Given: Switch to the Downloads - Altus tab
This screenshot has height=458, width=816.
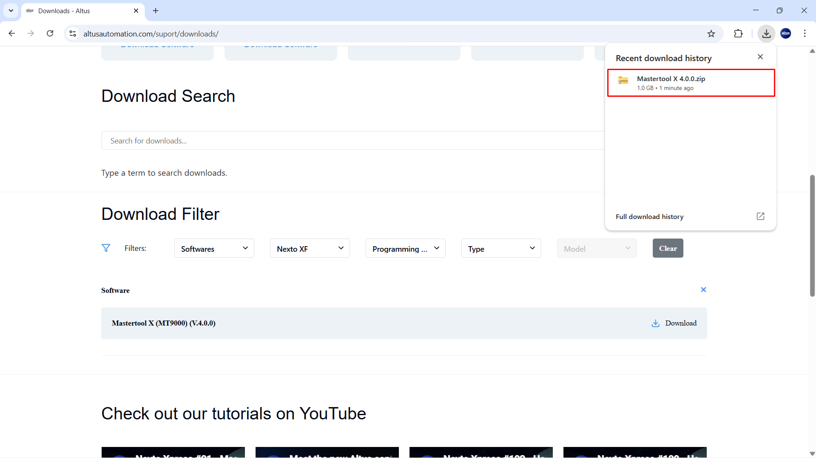Looking at the screenshot, I should [77, 11].
